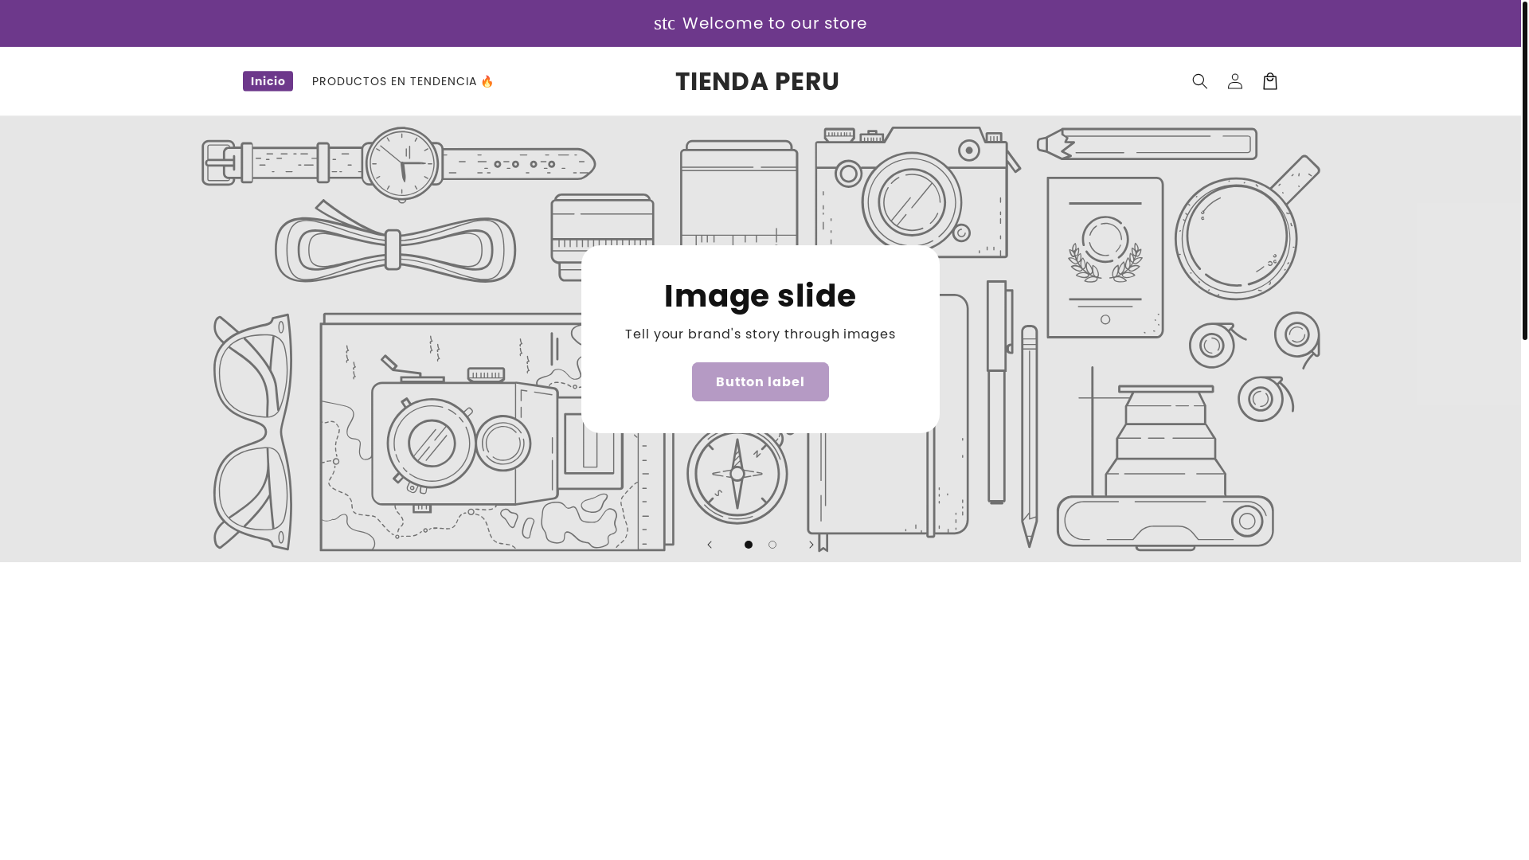The image size is (1529, 860).
Task: Advance to next slide arrow
Action: click(x=811, y=545)
